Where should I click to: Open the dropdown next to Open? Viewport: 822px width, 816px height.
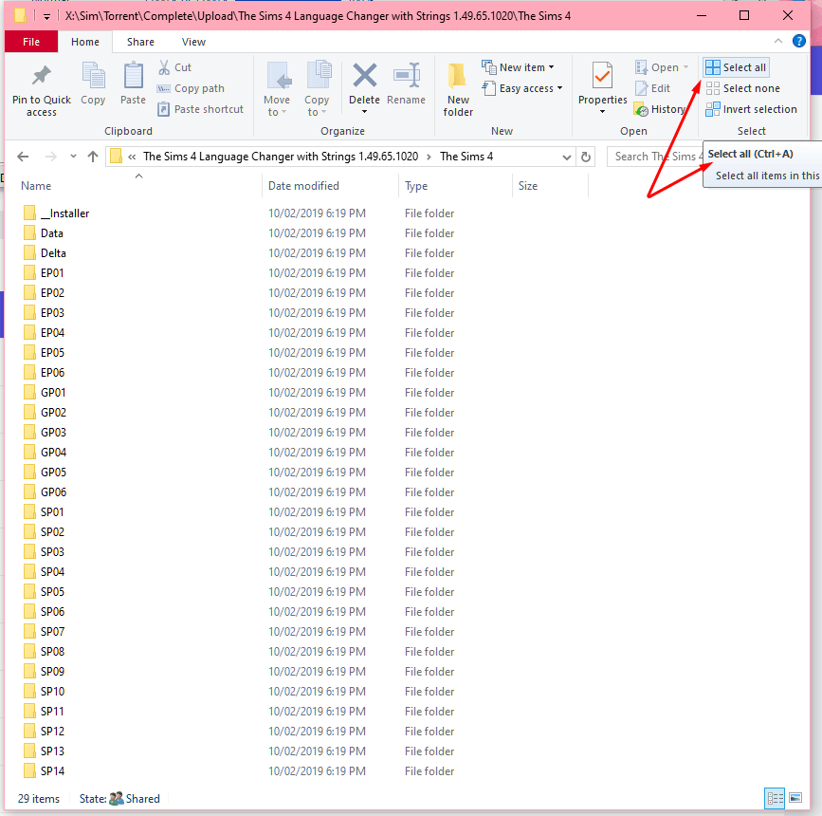(x=685, y=67)
